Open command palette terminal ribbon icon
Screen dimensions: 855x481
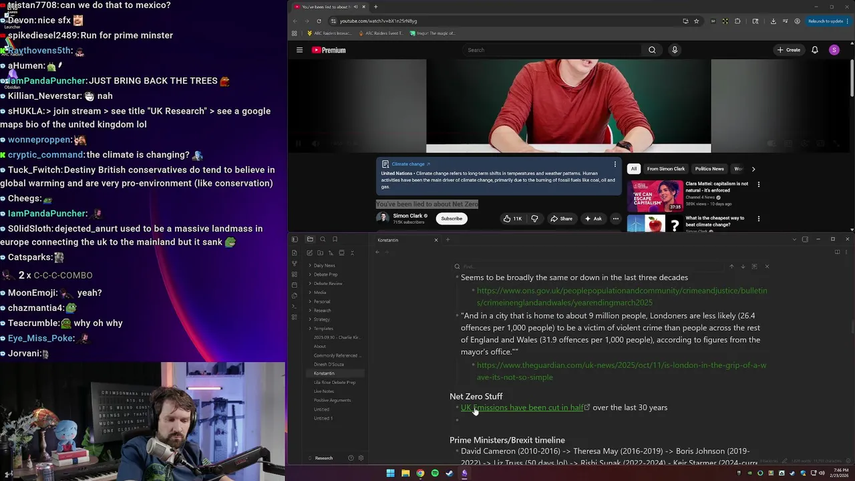[295, 306]
